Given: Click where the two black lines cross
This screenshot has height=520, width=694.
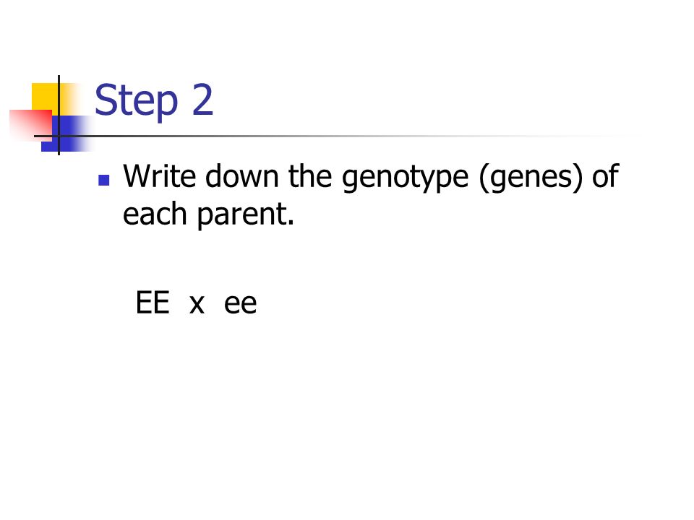Looking at the screenshot, I should pos(59,136).
